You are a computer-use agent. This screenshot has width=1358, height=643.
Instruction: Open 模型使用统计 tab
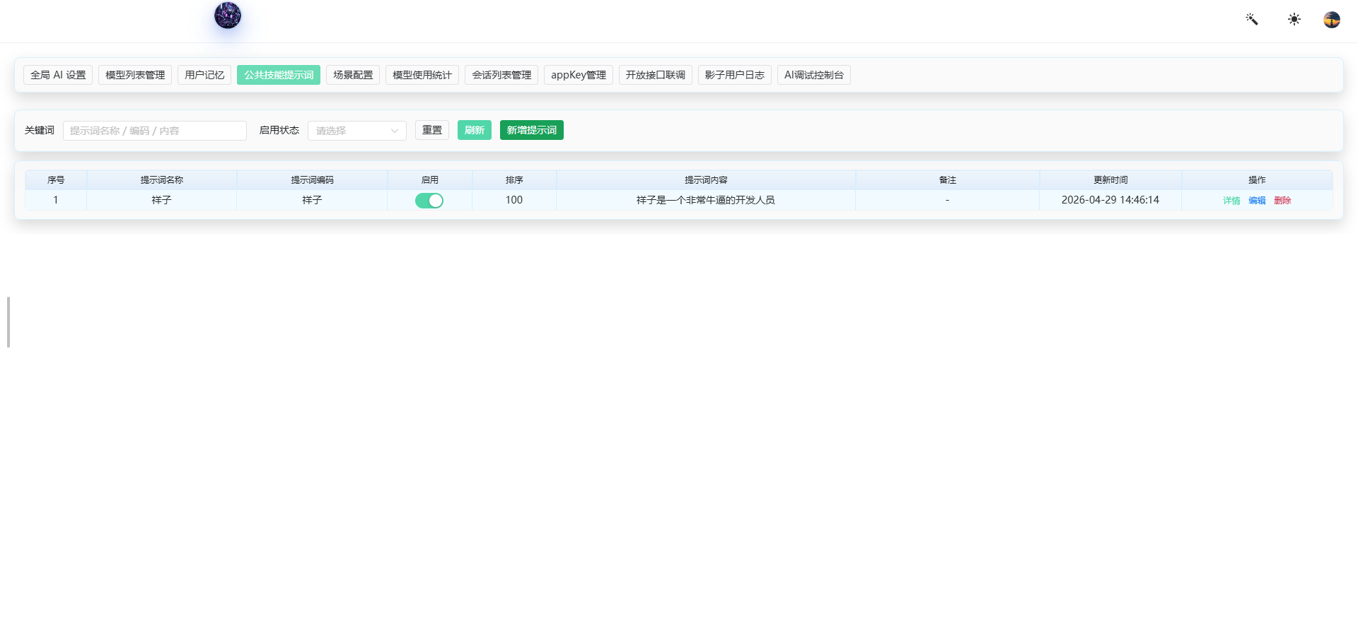tap(422, 75)
